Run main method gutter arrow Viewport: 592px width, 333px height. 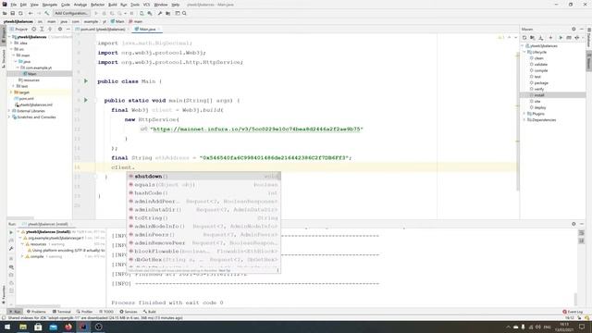[86, 100]
